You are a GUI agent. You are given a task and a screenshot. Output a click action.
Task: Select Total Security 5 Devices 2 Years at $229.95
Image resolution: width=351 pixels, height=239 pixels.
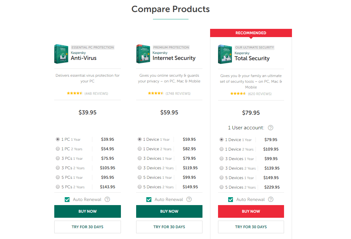(x=222, y=187)
